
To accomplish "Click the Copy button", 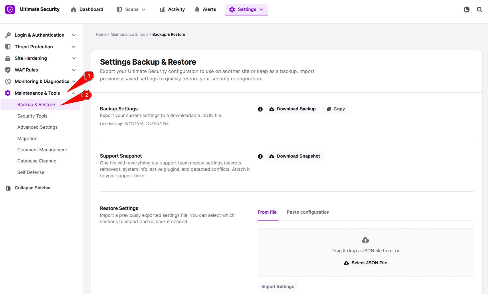I will (336, 109).
